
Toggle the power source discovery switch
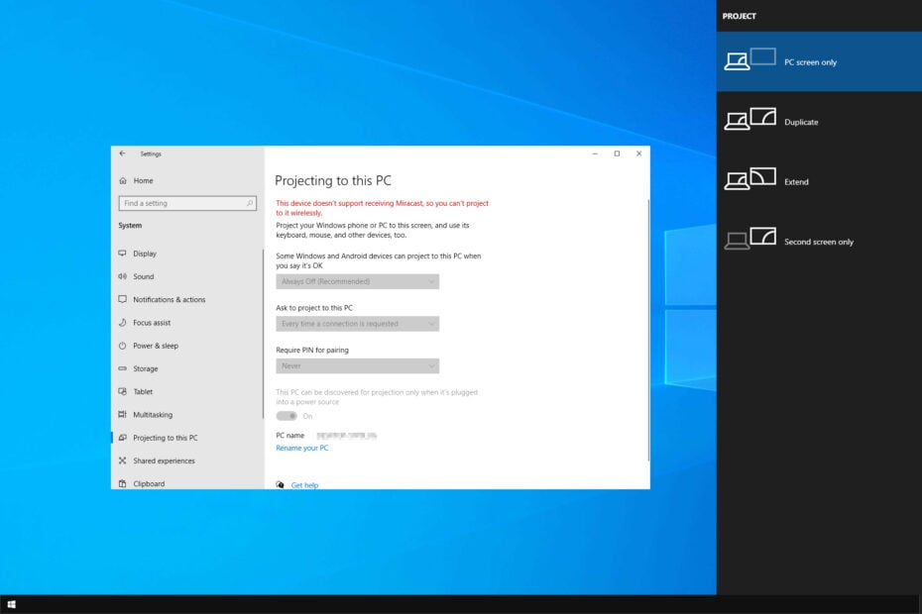click(288, 416)
